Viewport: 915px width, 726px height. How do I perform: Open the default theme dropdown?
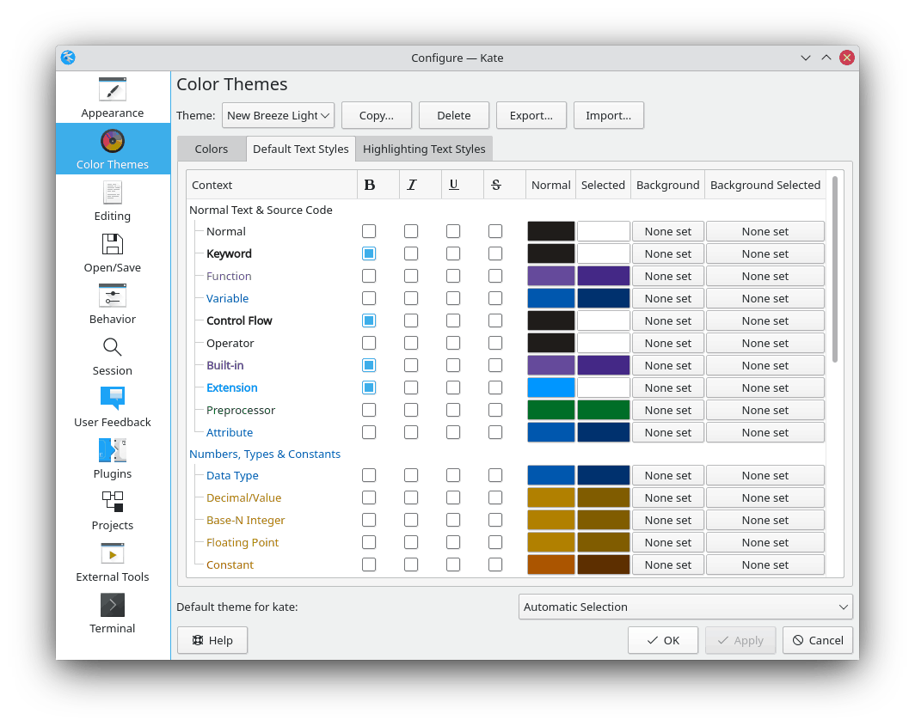pos(685,607)
